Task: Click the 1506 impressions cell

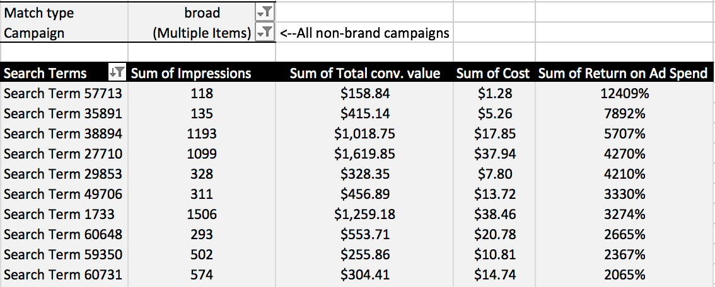Action: coord(202,214)
